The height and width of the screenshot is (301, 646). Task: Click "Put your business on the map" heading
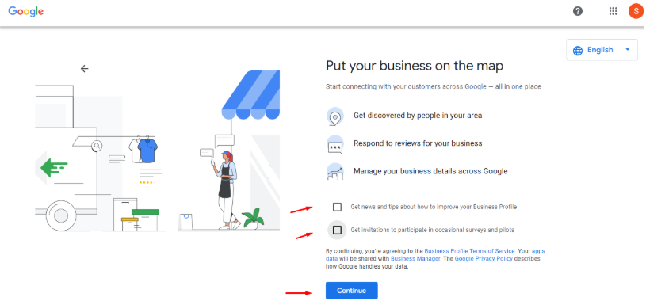click(x=415, y=67)
